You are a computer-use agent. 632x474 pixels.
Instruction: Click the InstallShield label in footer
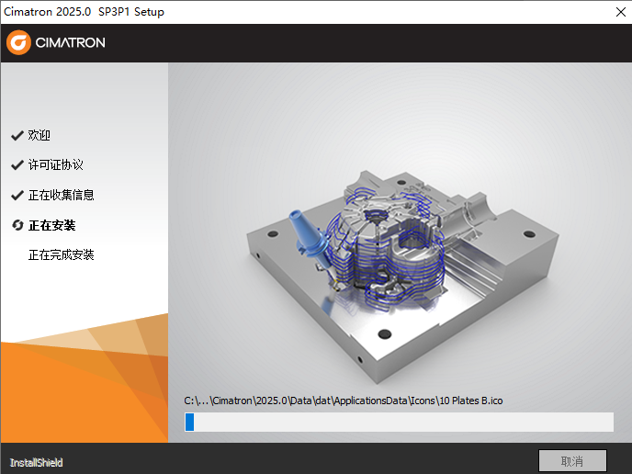pyautogui.click(x=37, y=462)
